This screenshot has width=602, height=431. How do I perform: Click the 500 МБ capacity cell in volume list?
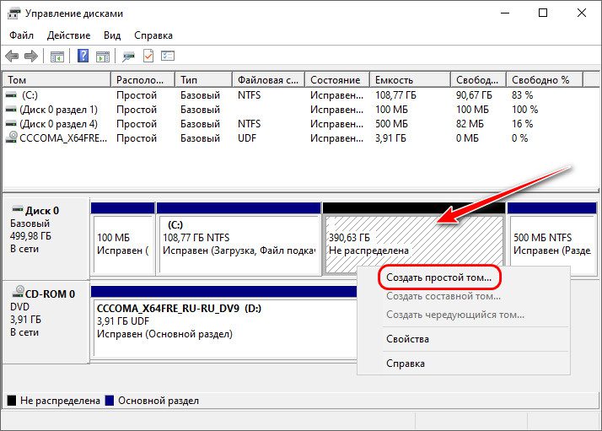pos(391,124)
